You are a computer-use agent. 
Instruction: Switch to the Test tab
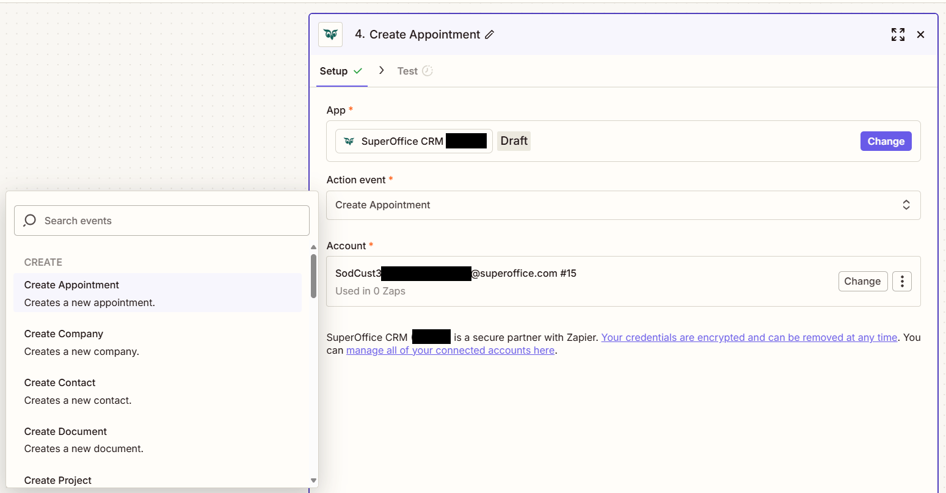pyautogui.click(x=408, y=71)
